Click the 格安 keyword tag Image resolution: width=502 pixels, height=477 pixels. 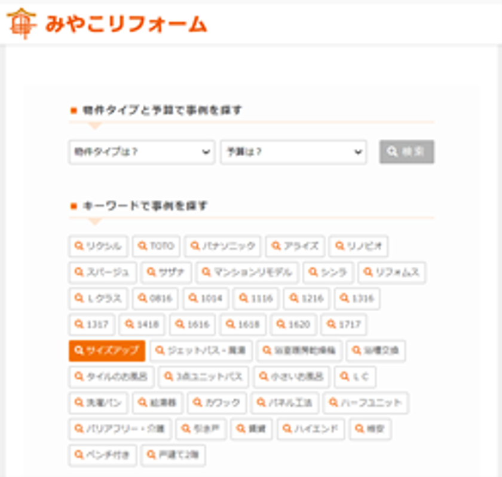coord(370,429)
